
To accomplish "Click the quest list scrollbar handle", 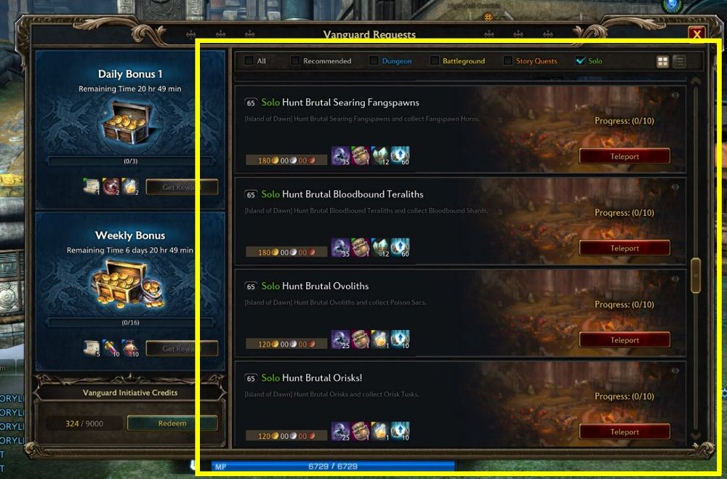I will click(696, 275).
